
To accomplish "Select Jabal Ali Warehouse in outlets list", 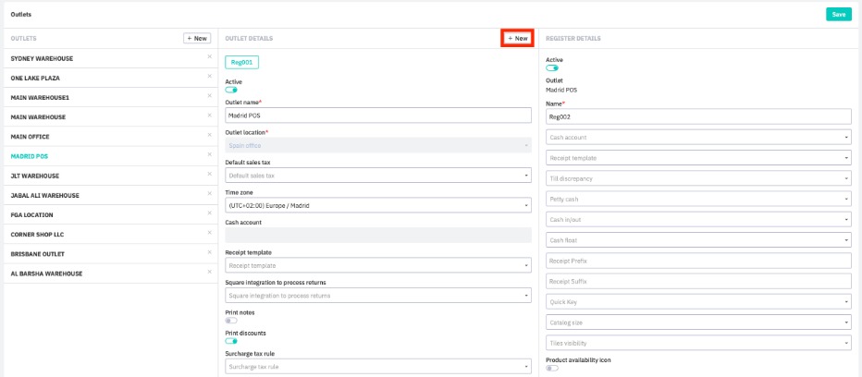I will pos(44,196).
